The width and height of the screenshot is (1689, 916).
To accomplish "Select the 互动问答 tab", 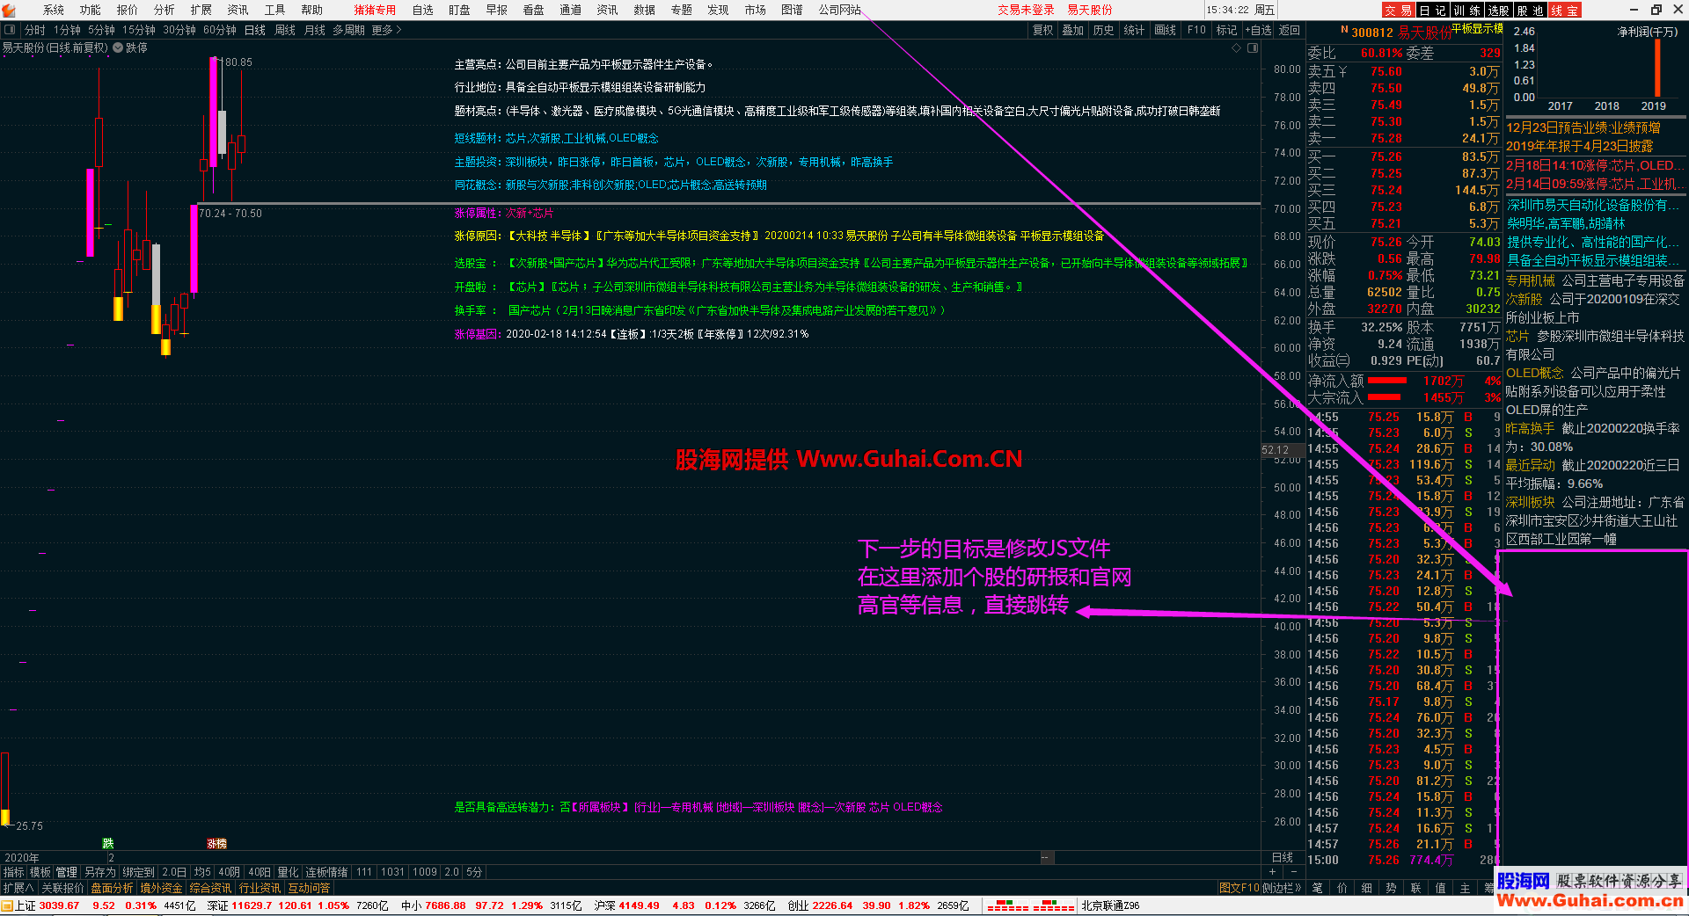I will (309, 888).
